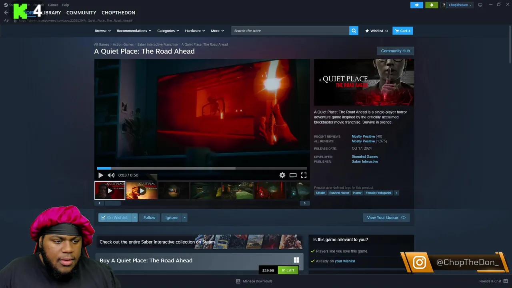The image size is (512, 288).
Task: Select the third screenshot thumbnail
Action: tap(174, 190)
